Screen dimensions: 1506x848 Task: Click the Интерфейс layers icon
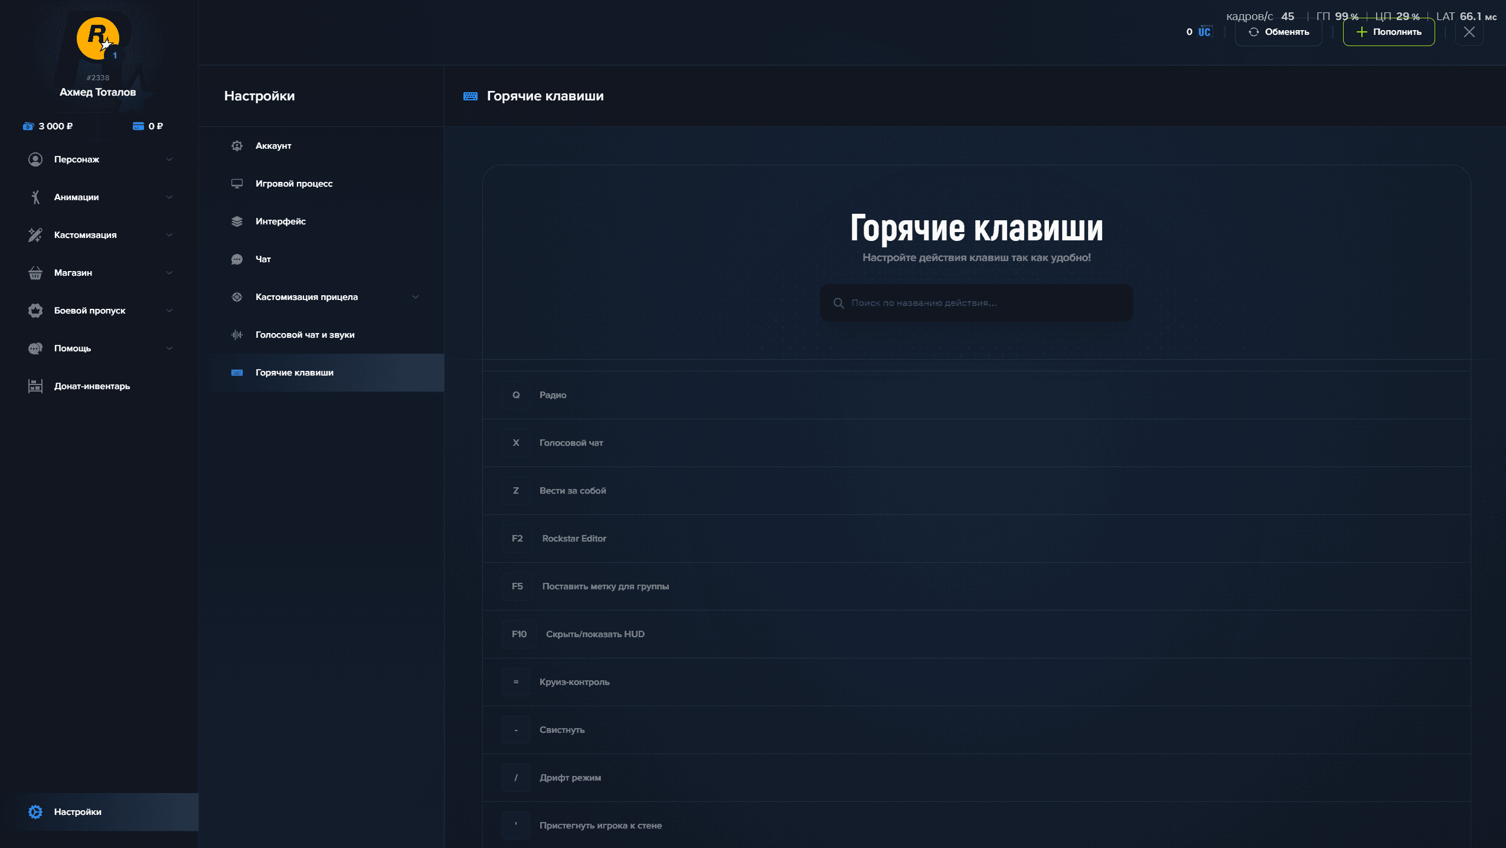[x=237, y=221]
